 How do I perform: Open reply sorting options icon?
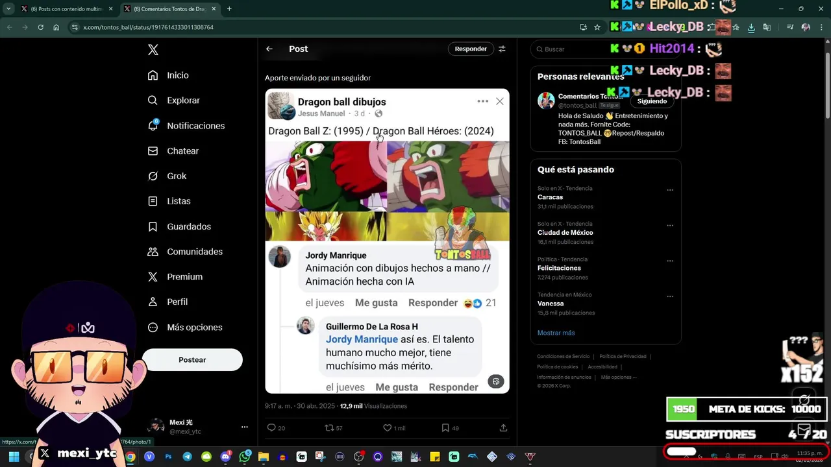[502, 49]
